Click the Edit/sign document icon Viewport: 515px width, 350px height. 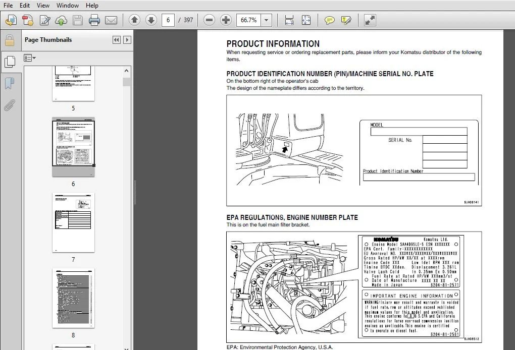44,20
